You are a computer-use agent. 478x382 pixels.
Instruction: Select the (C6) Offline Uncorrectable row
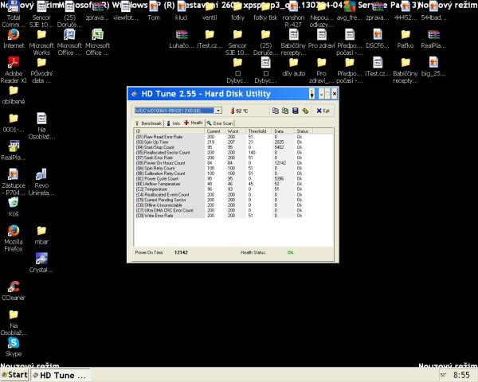pos(224,205)
